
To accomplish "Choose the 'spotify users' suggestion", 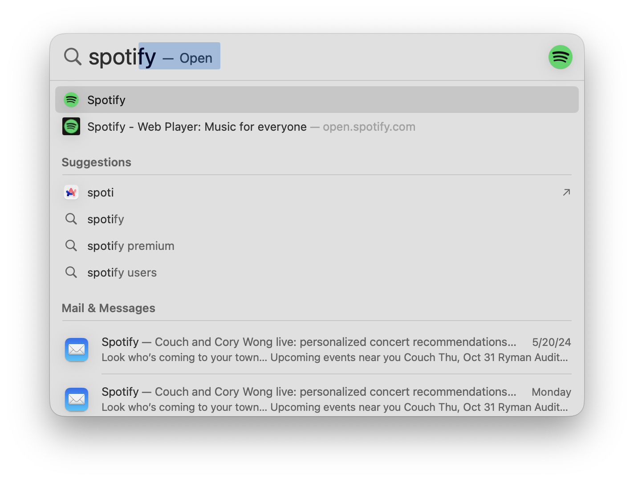I will (317, 272).
